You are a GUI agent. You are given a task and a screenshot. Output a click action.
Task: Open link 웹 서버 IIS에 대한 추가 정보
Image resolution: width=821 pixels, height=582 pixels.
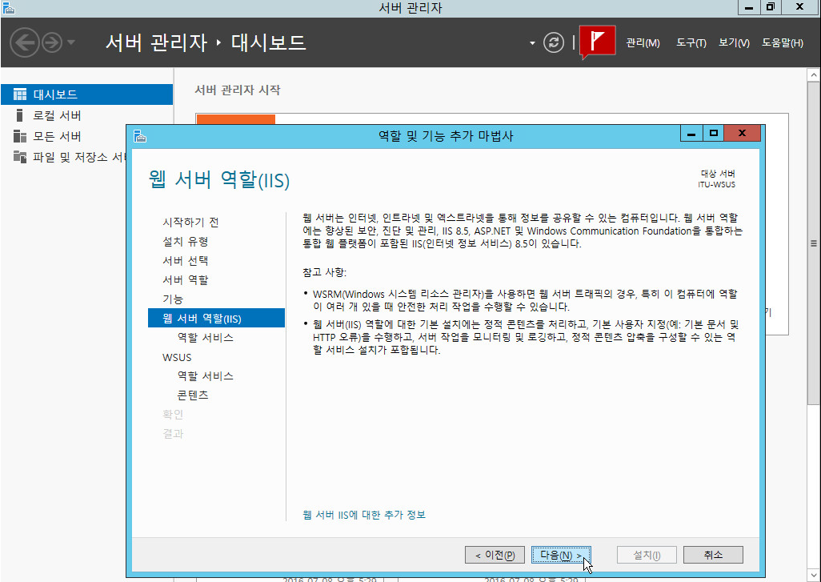pos(364,515)
